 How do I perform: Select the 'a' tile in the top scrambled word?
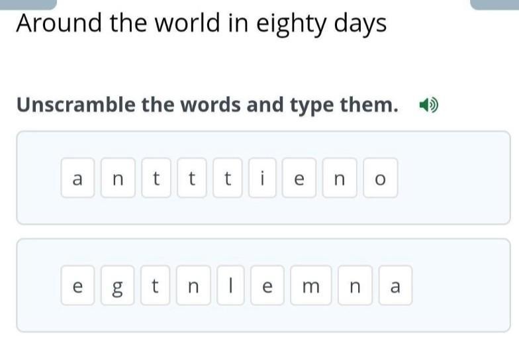click(78, 178)
